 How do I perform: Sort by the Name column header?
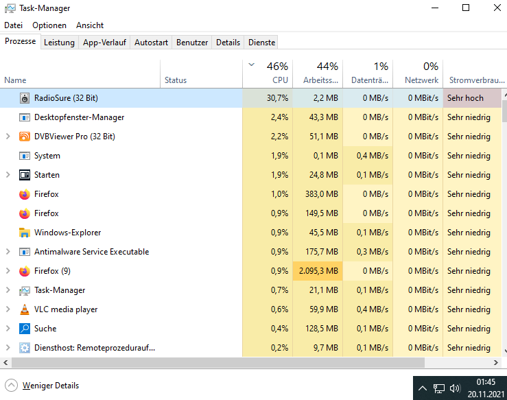(x=80, y=73)
